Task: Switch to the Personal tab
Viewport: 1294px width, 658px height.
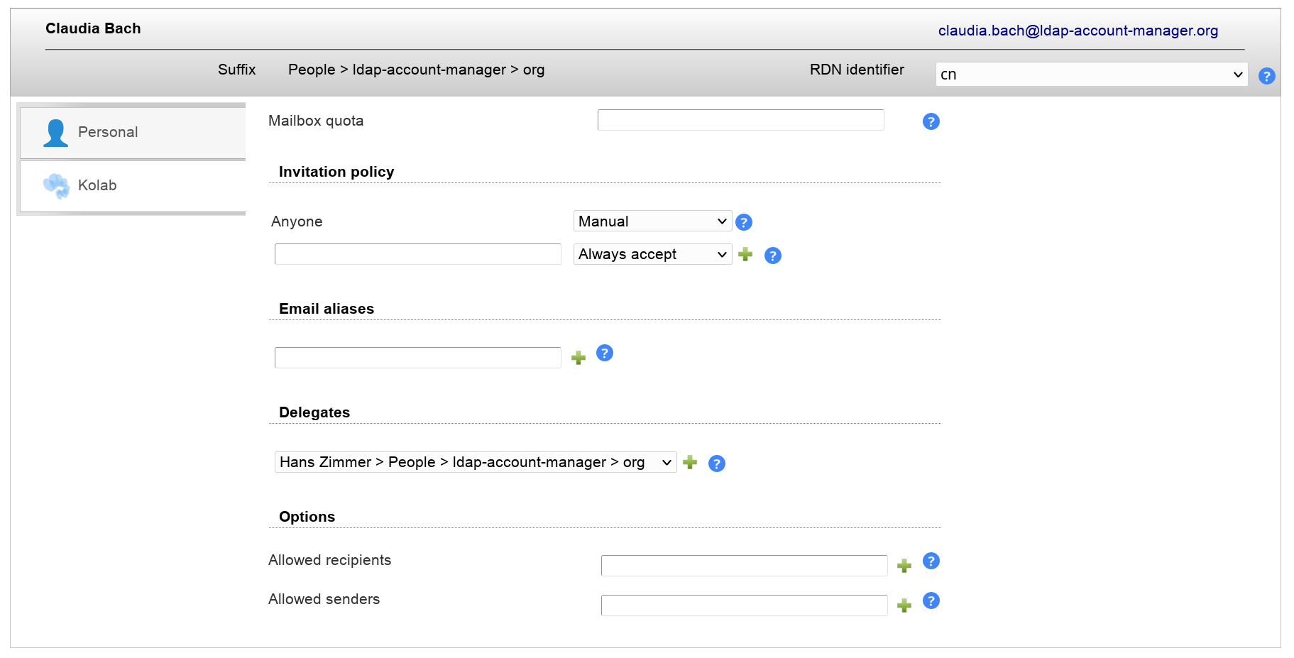Action: click(133, 133)
